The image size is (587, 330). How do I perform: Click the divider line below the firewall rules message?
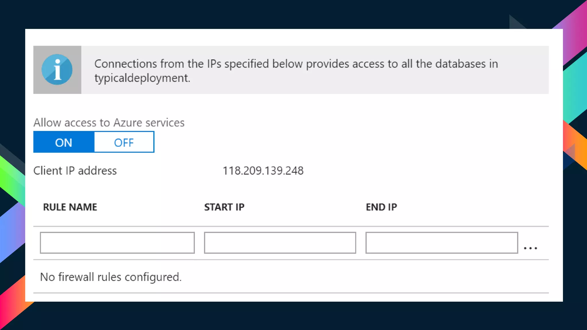(x=291, y=293)
